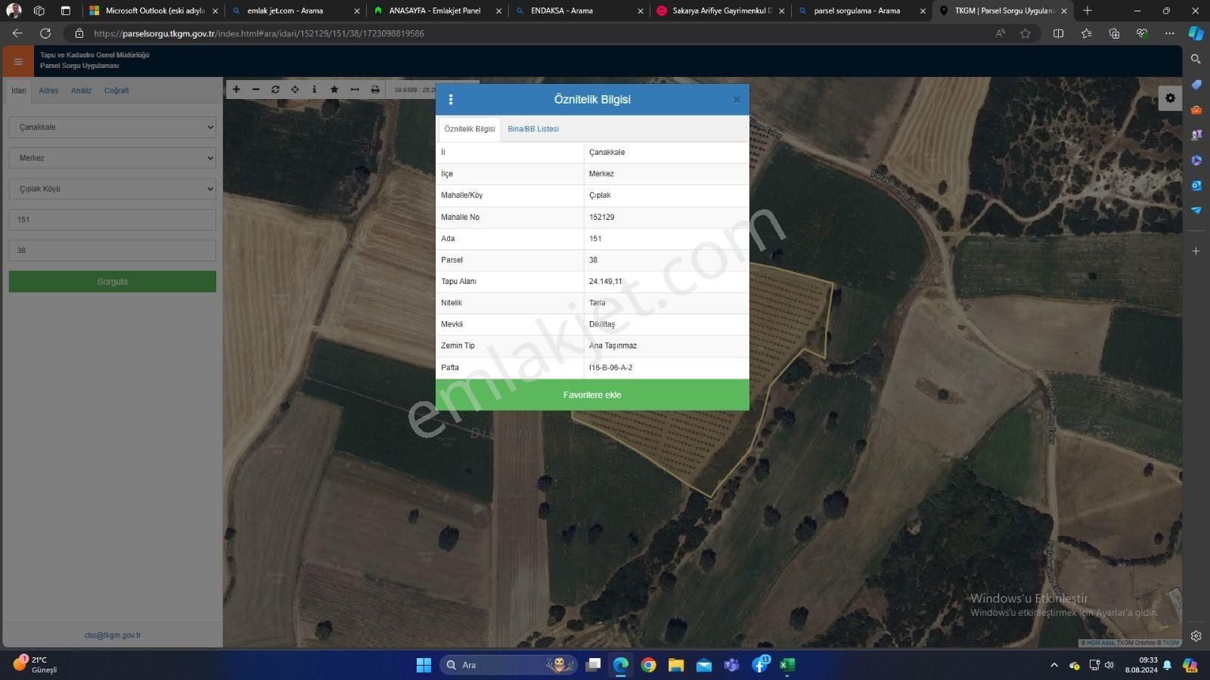The height and width of the screenshot is (680, 1210).
Task: Click cbs@tkgm.gov.tr email link
Action: click(113, 635)
